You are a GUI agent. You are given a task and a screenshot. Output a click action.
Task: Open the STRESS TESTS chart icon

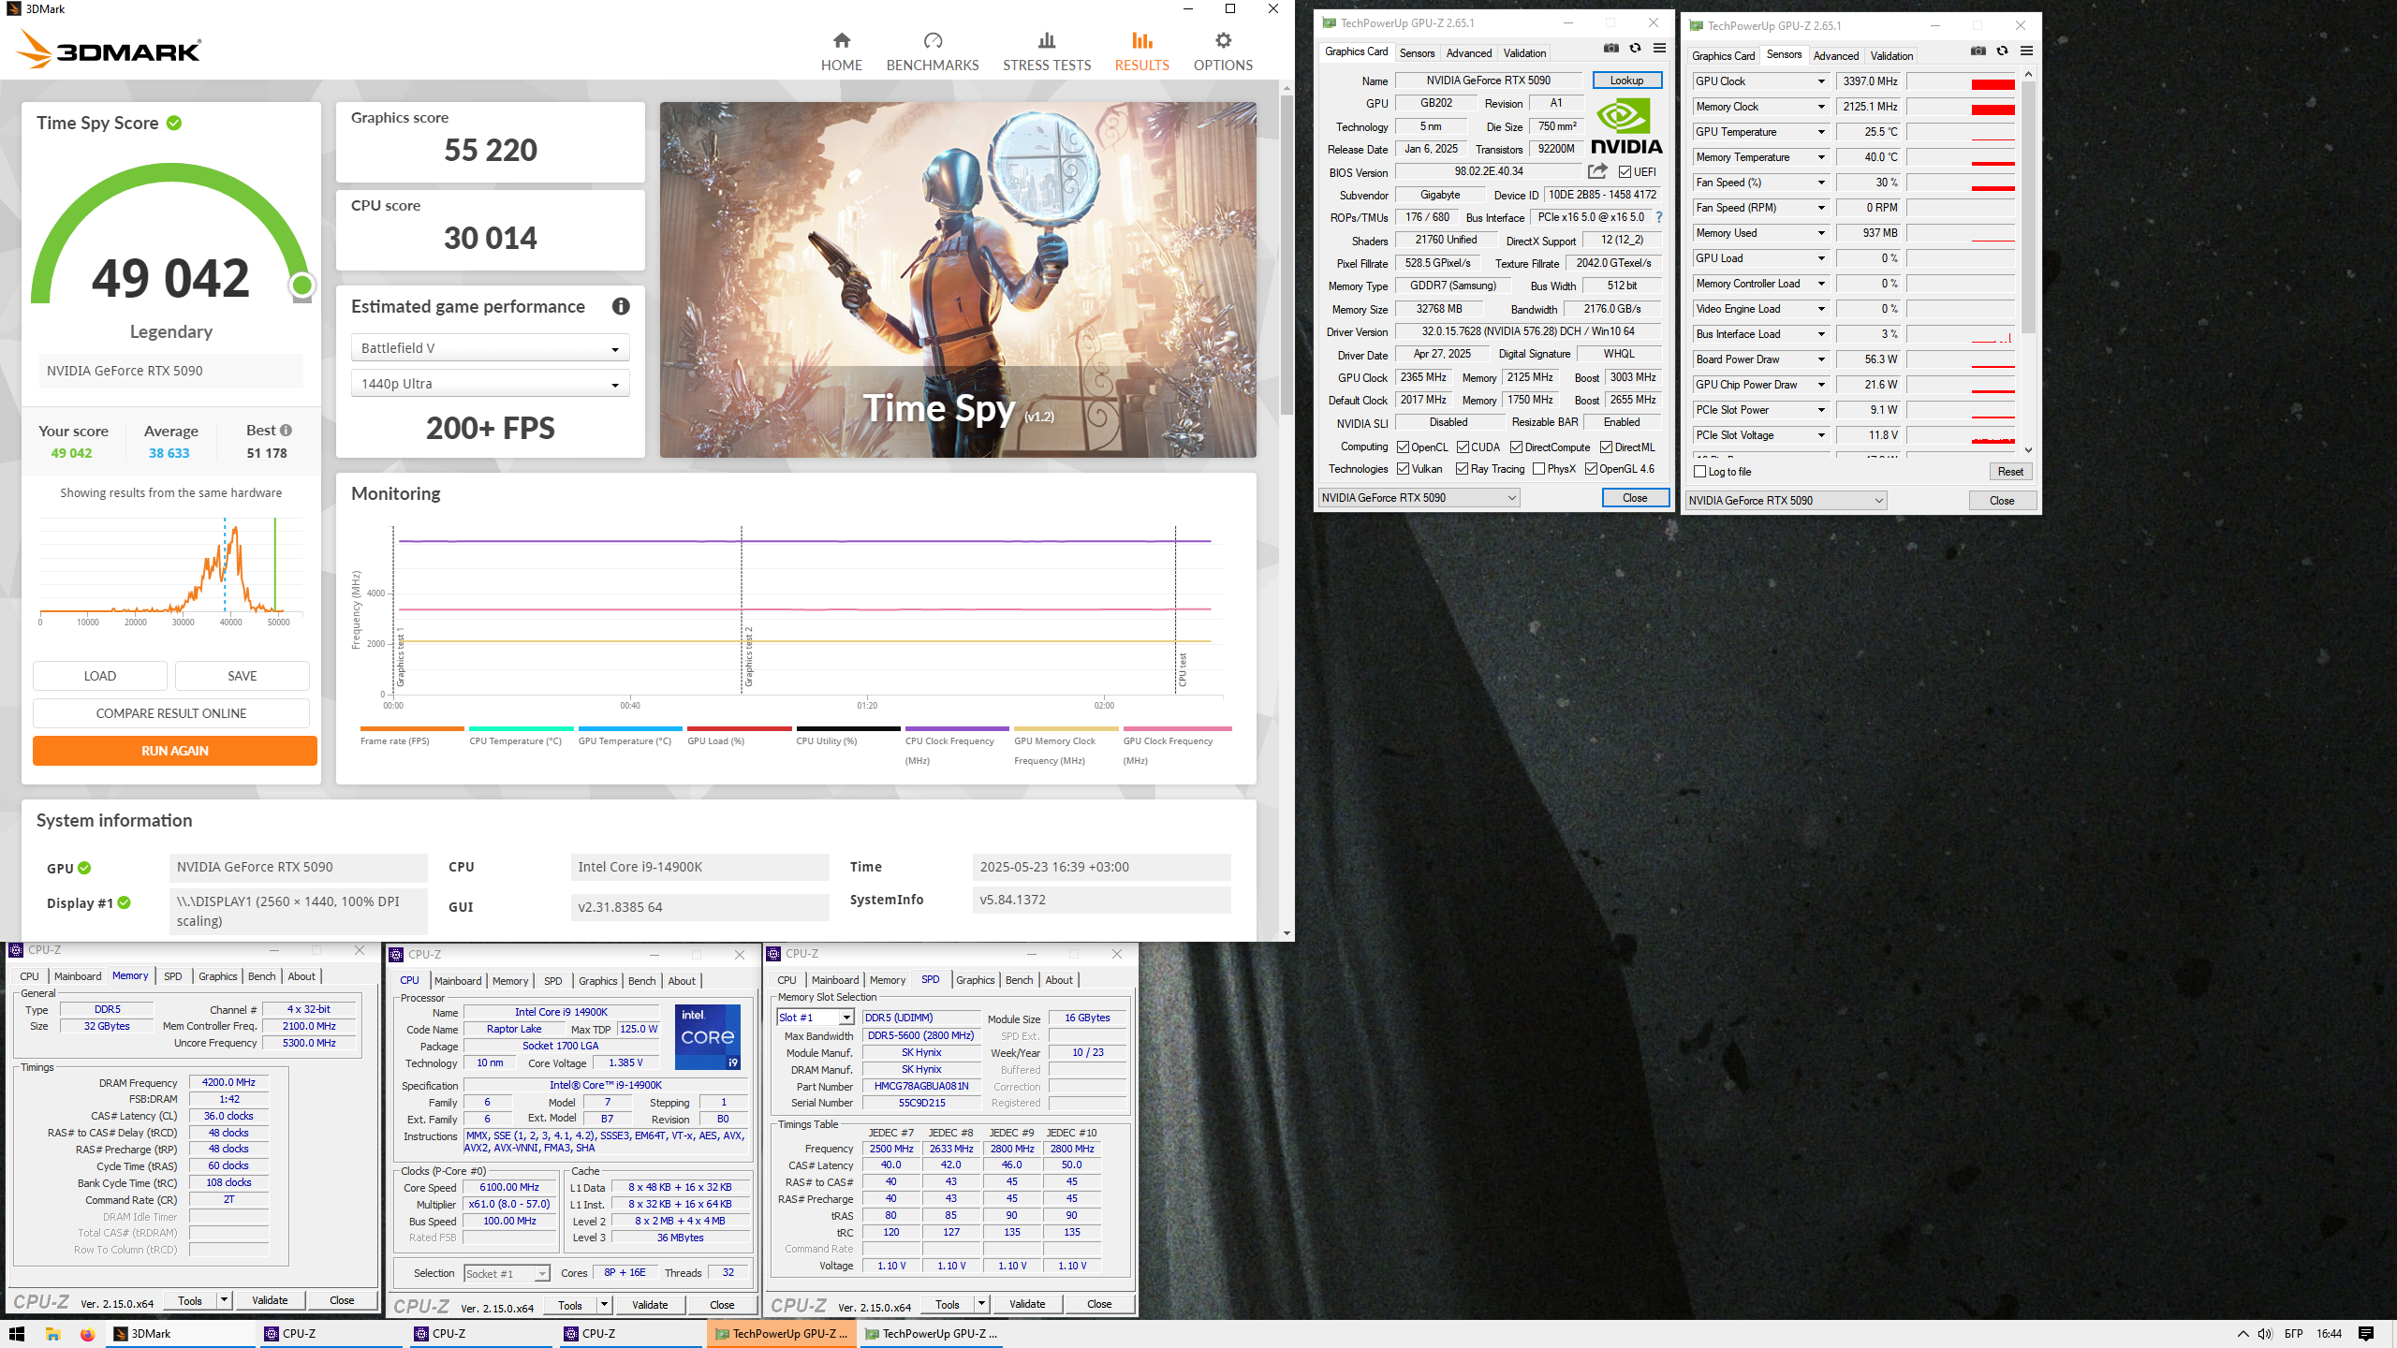click(x=1047, y=40)
